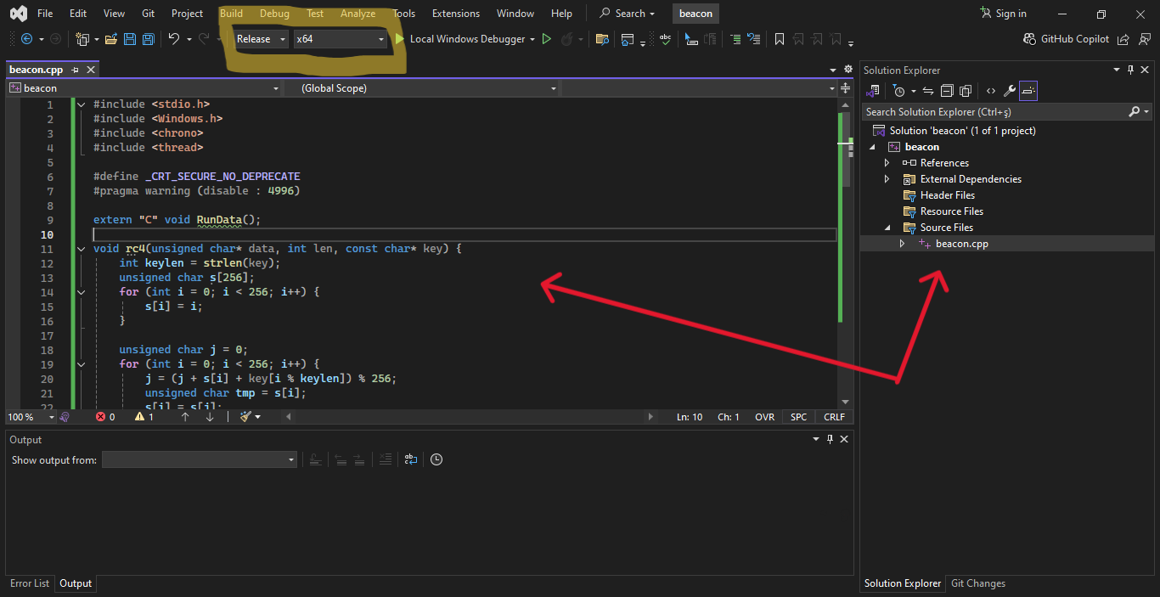Viewport: 1160px width, 597px height.
Task: Toggle timestamps with Output clock icon
Action: click(436, 459)
